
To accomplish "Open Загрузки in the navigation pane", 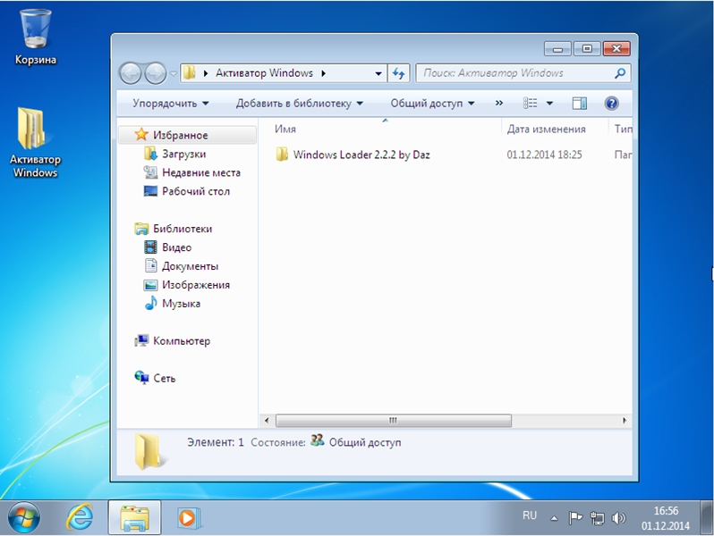I will pyautogui.click(x=184, y=155).
